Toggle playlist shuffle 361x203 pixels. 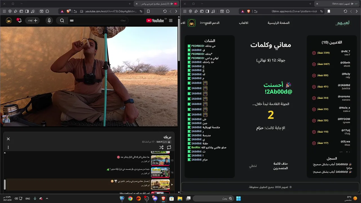(161, 147)
